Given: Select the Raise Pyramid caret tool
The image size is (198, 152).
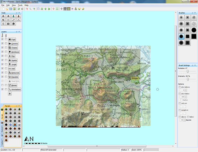Looking at the screenshot, I should click(19, 20).
